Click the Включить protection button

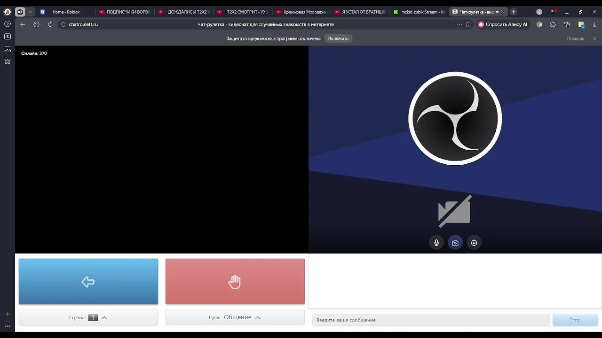(x=338, y=38)
